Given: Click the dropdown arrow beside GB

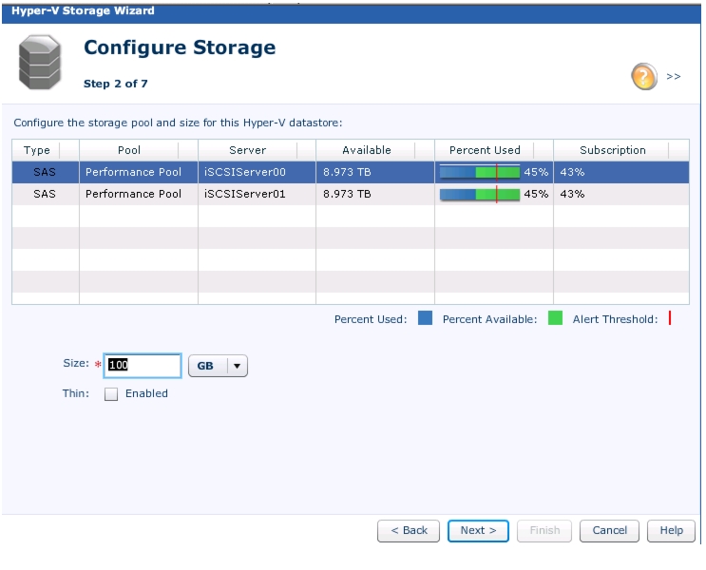Looking at the screenshot, I should [x=238, y=366].
